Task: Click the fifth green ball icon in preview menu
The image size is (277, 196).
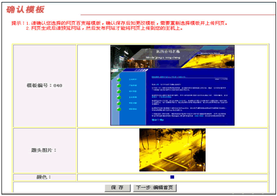Action: pos(119,103)
